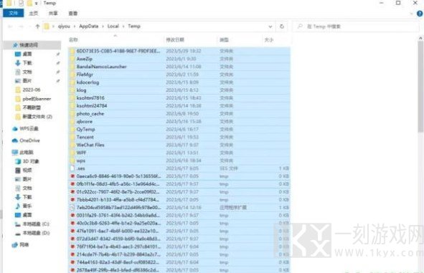Viewport: 424px width, 273px height.
Task: Open the WPS云盘 cloud icon in sidebar
Action: [15, 129]
